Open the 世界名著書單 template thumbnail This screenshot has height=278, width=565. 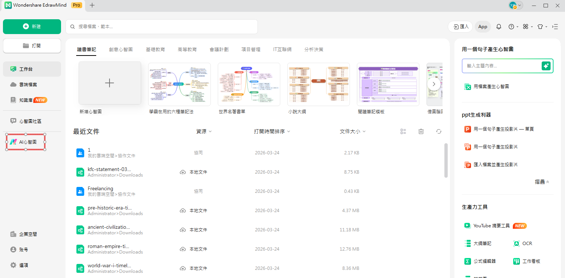[249, 84]
